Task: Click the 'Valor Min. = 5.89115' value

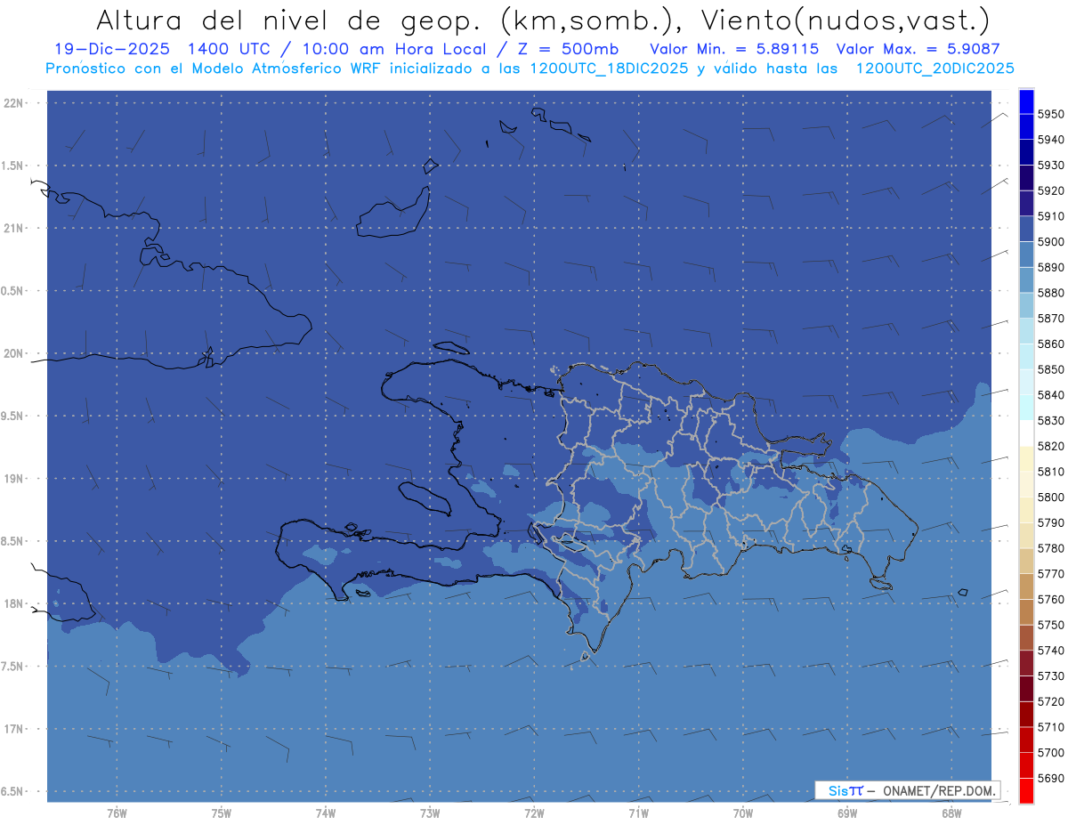Action: tap(734, 49)
